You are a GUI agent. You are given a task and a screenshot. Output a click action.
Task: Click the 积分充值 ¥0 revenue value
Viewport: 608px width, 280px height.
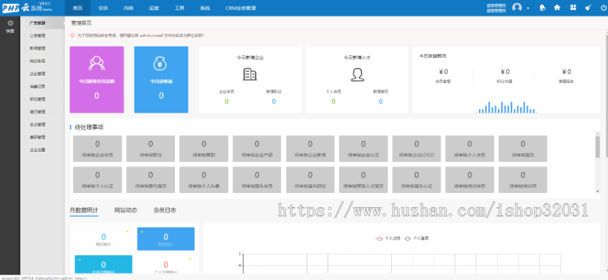coord(505,72)
